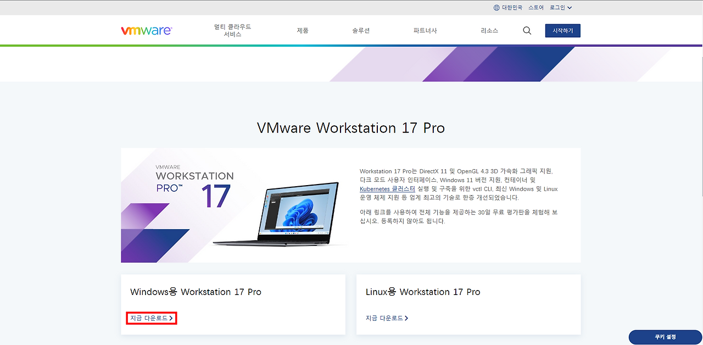Open the 파트너사 menu

pyautogui.click(x=425, y=31)
